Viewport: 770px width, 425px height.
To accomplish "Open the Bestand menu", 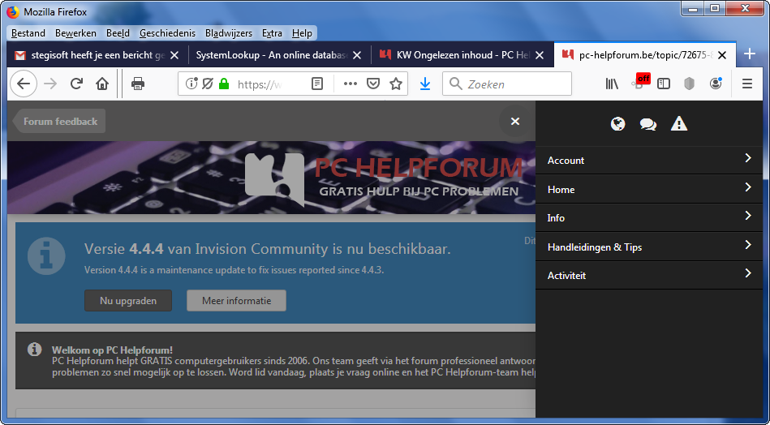I will [x=28, y=33].
